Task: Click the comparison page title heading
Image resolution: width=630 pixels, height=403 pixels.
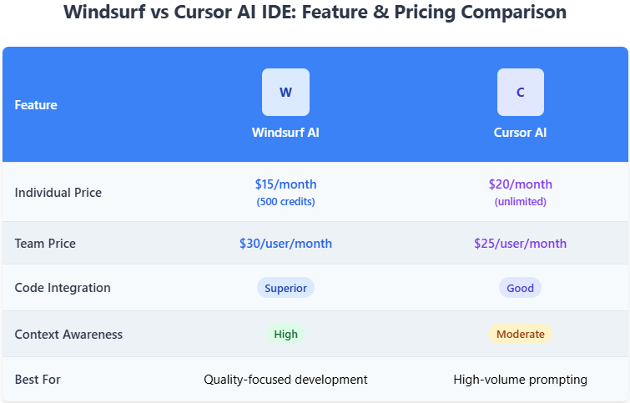Action: point(315,12)
